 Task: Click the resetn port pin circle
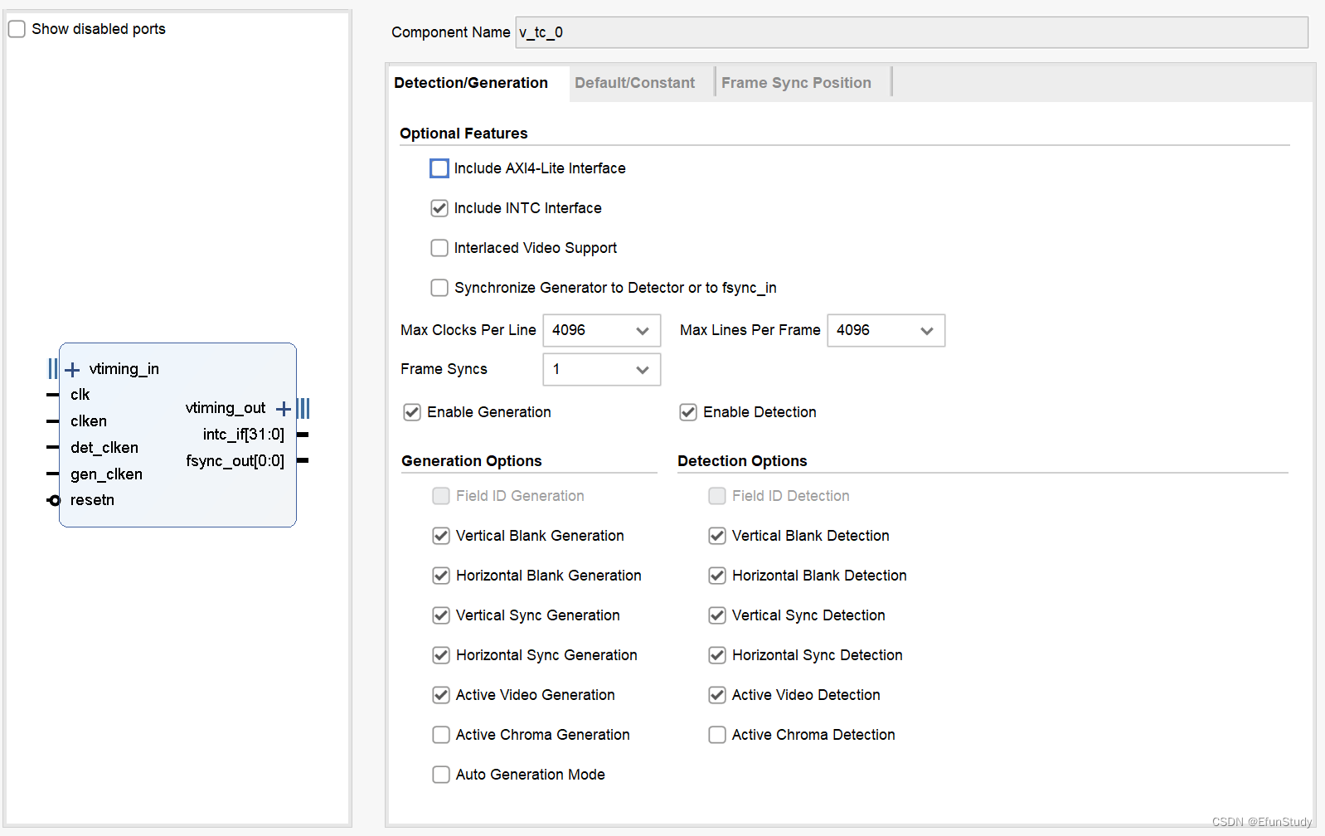pyautogui.click(x=55, y=500)
